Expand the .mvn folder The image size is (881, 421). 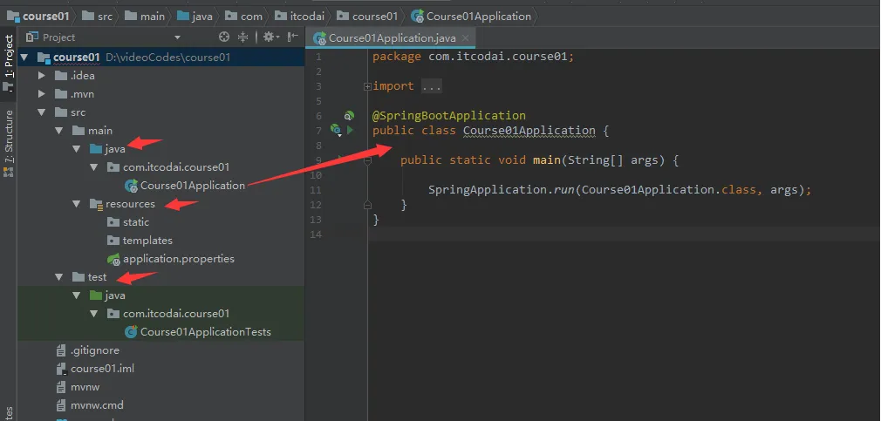42,94
